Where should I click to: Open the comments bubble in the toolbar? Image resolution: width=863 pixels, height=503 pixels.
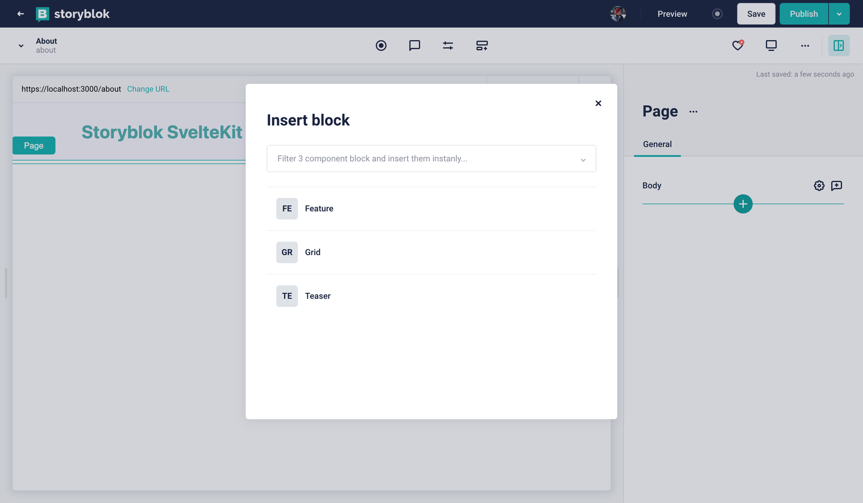click(415, 46)
